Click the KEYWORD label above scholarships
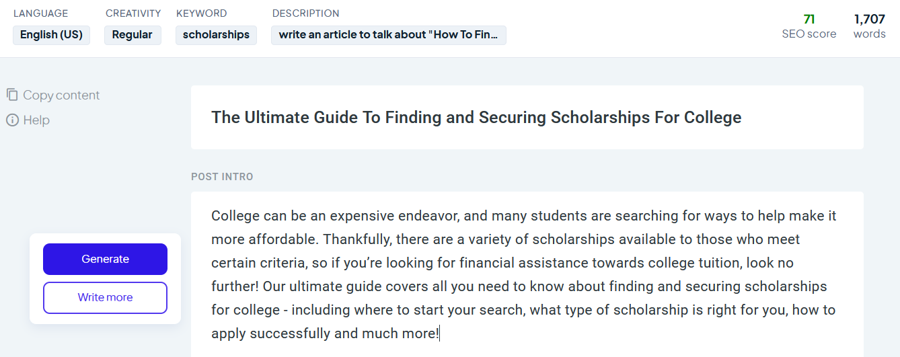 tap(201, 13)
